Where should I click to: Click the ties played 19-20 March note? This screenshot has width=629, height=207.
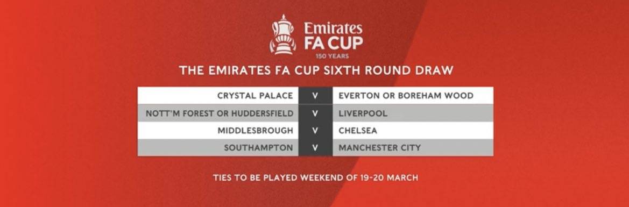[x=316, y=177]
